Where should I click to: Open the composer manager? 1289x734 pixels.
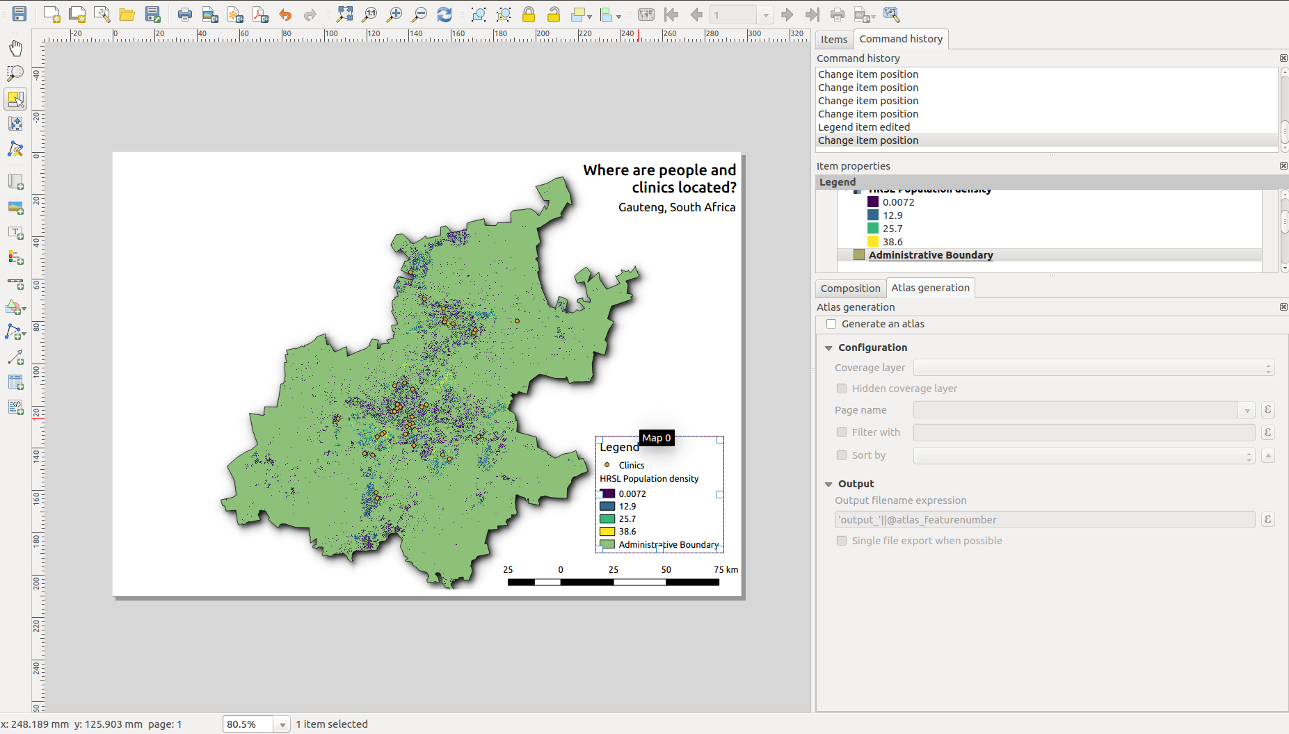pos(102,14)
